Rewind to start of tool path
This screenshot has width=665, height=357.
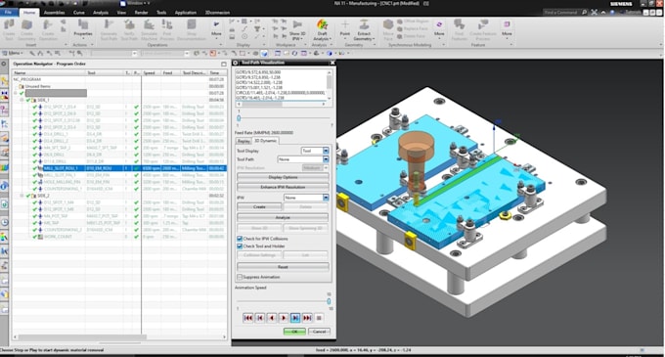[x=248, y=318]
